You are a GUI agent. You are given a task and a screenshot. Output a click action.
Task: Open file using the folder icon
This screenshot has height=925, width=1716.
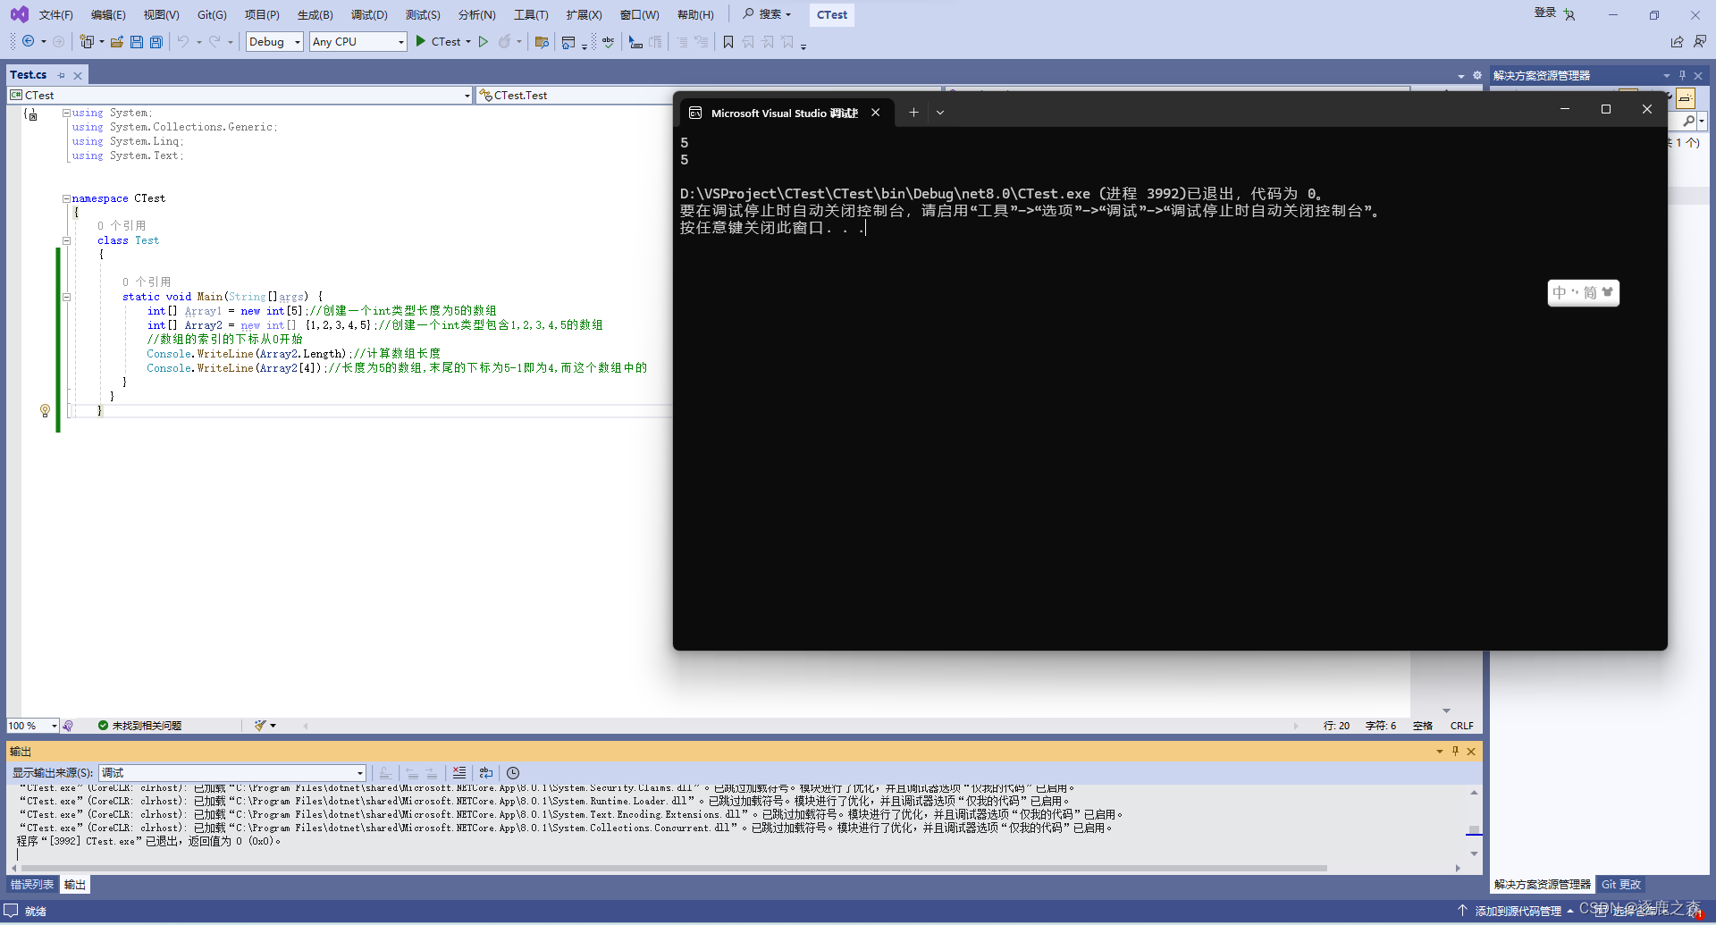click(x=116, y=41)
